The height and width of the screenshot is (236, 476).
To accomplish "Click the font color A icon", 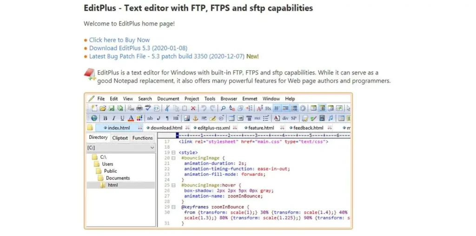I will 131,118.
